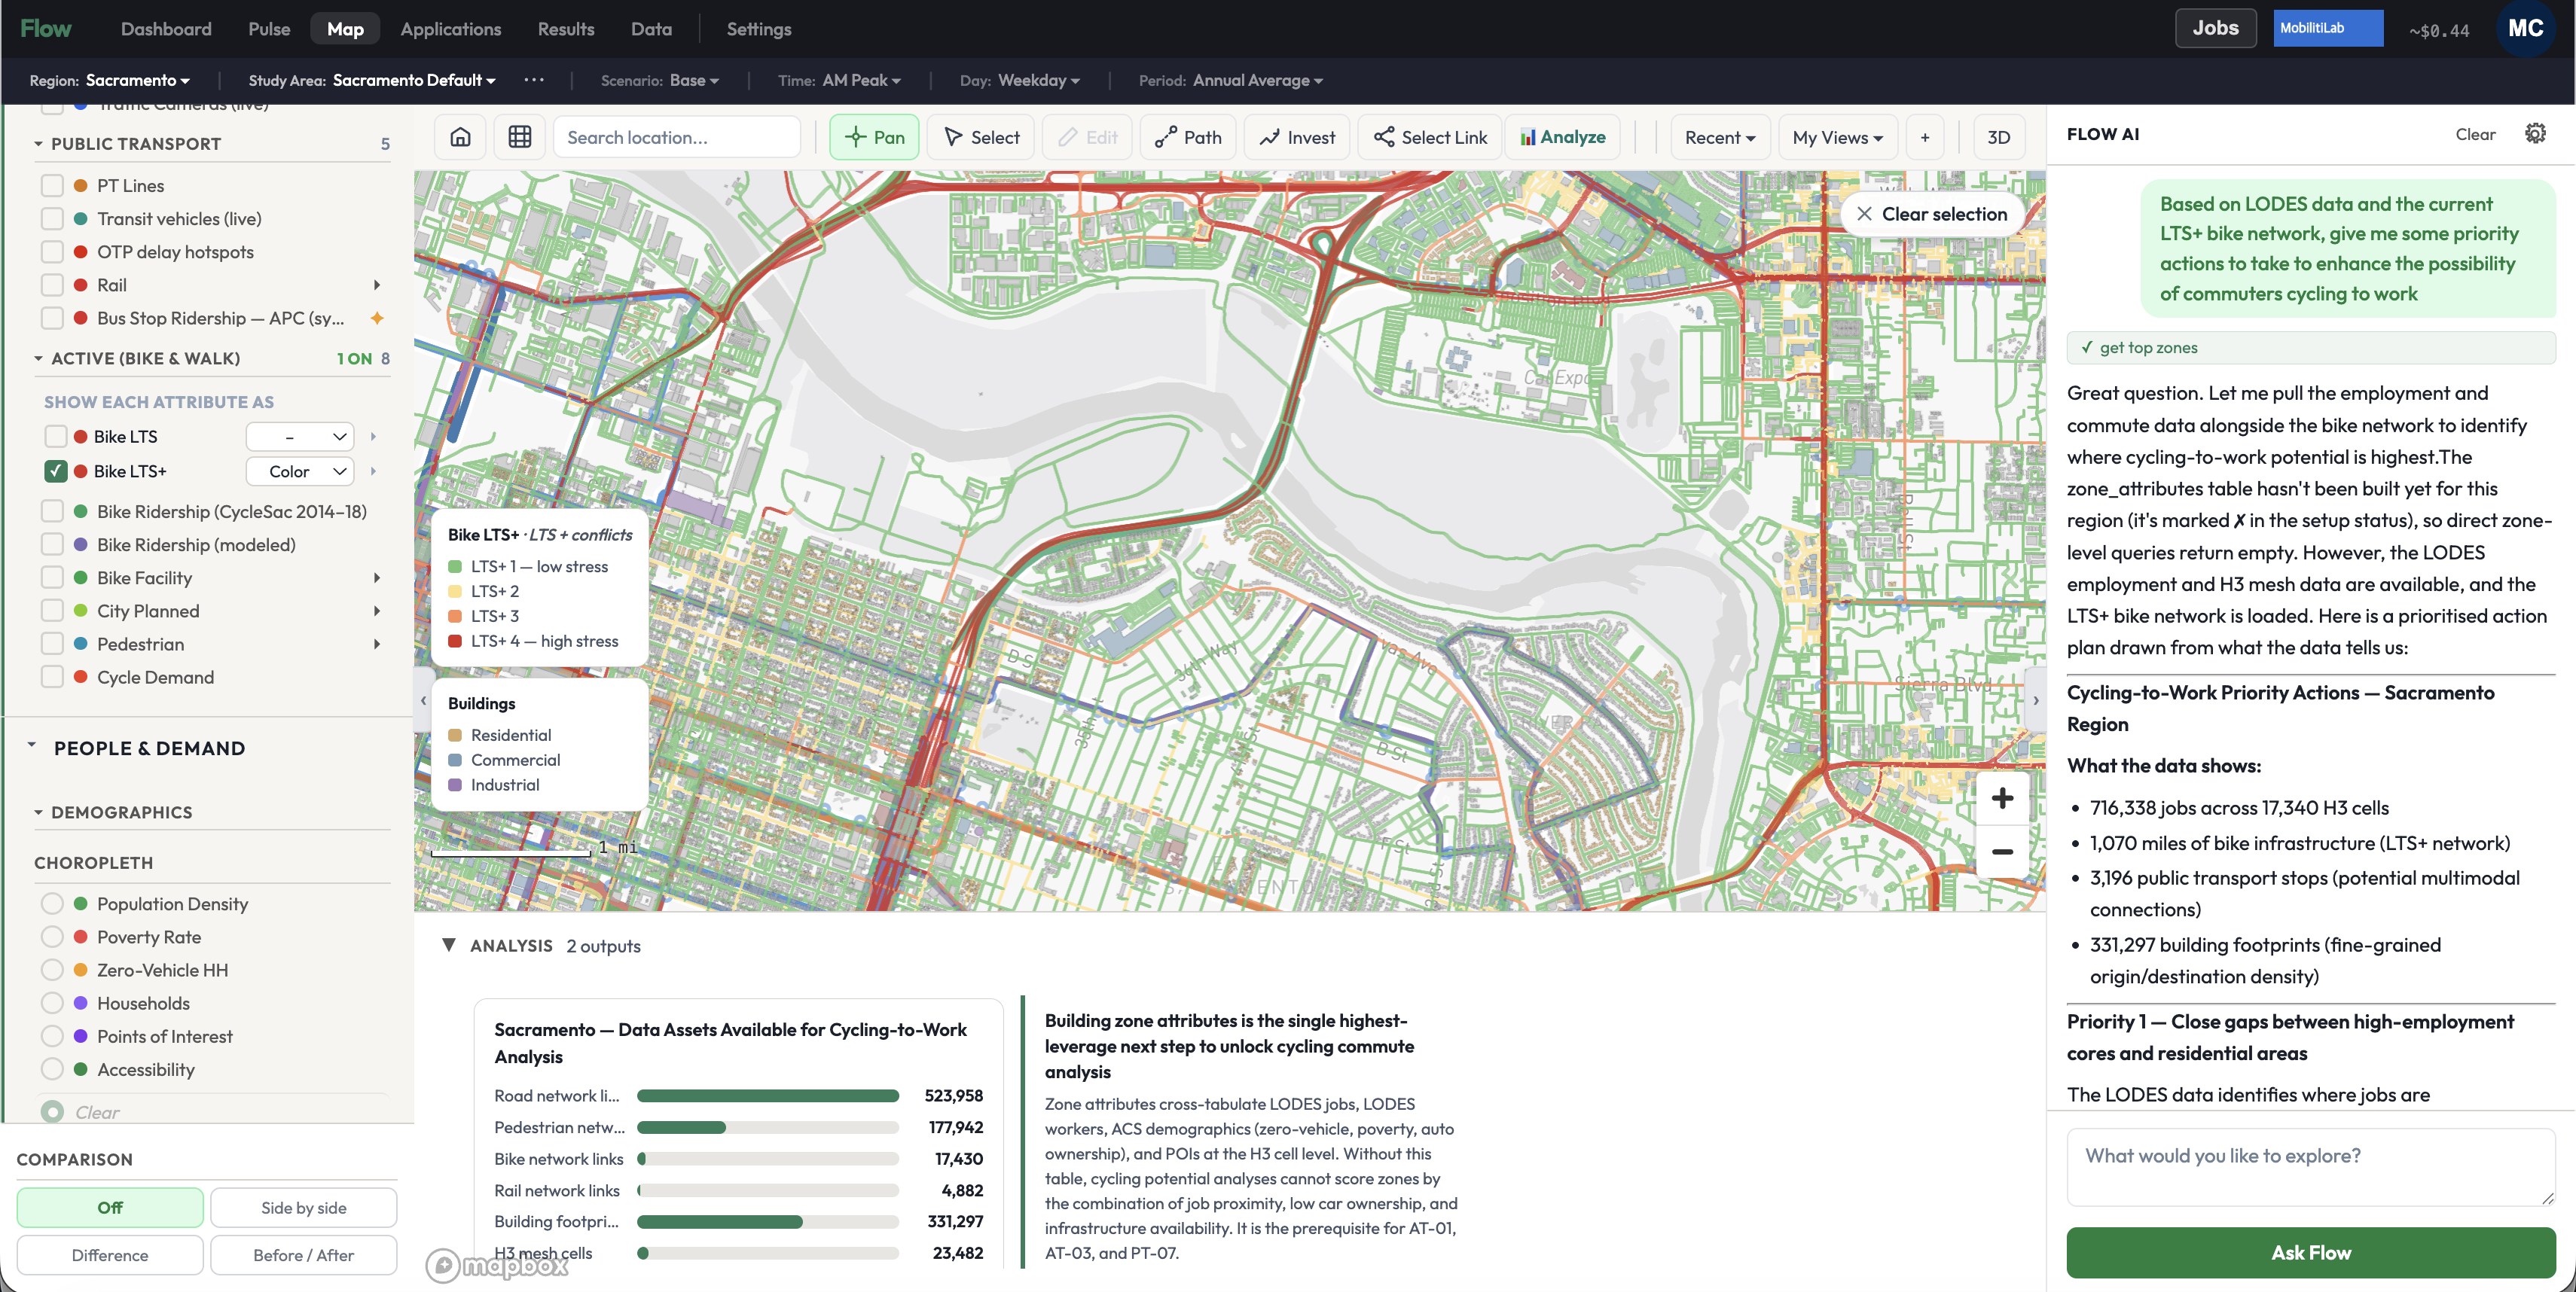Focus the Search location field
2576x1292 pixels.
(677, 137)
